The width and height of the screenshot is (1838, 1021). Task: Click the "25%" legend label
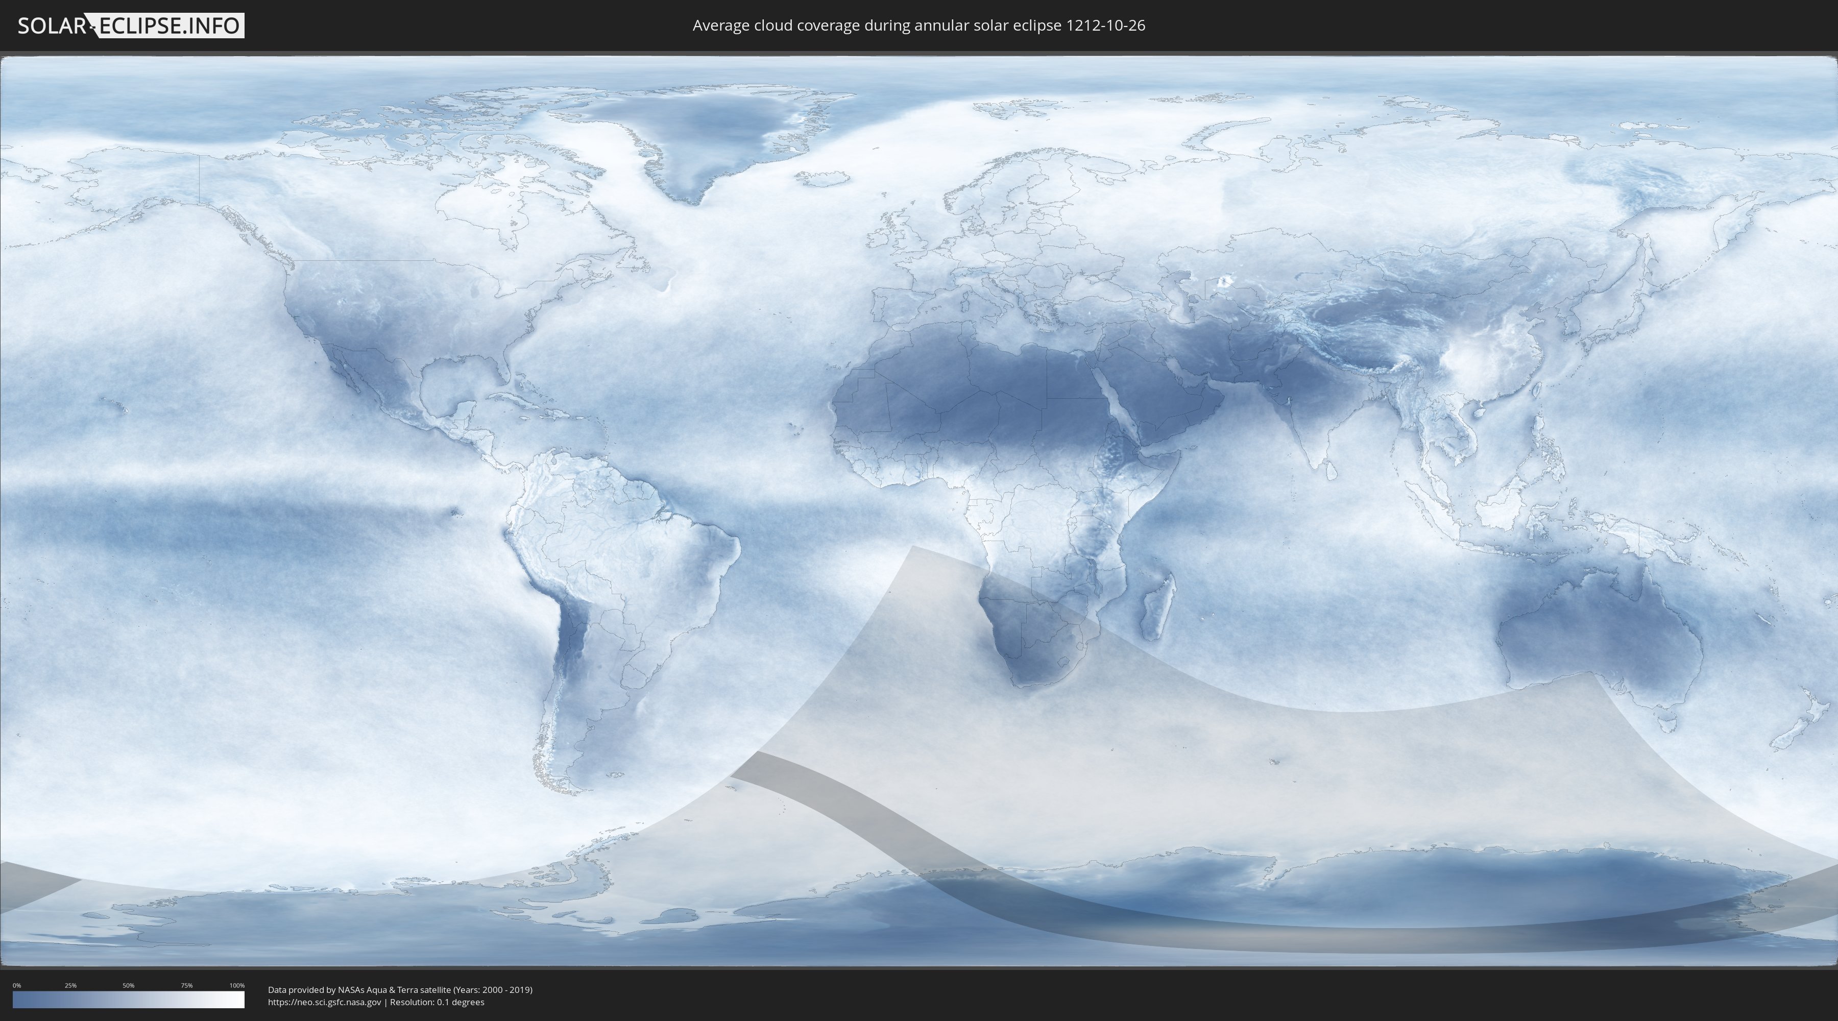pos(70,985)
